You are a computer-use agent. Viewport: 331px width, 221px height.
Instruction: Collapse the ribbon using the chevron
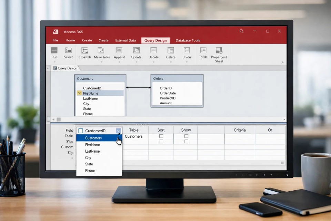click(x=282, y=63)
